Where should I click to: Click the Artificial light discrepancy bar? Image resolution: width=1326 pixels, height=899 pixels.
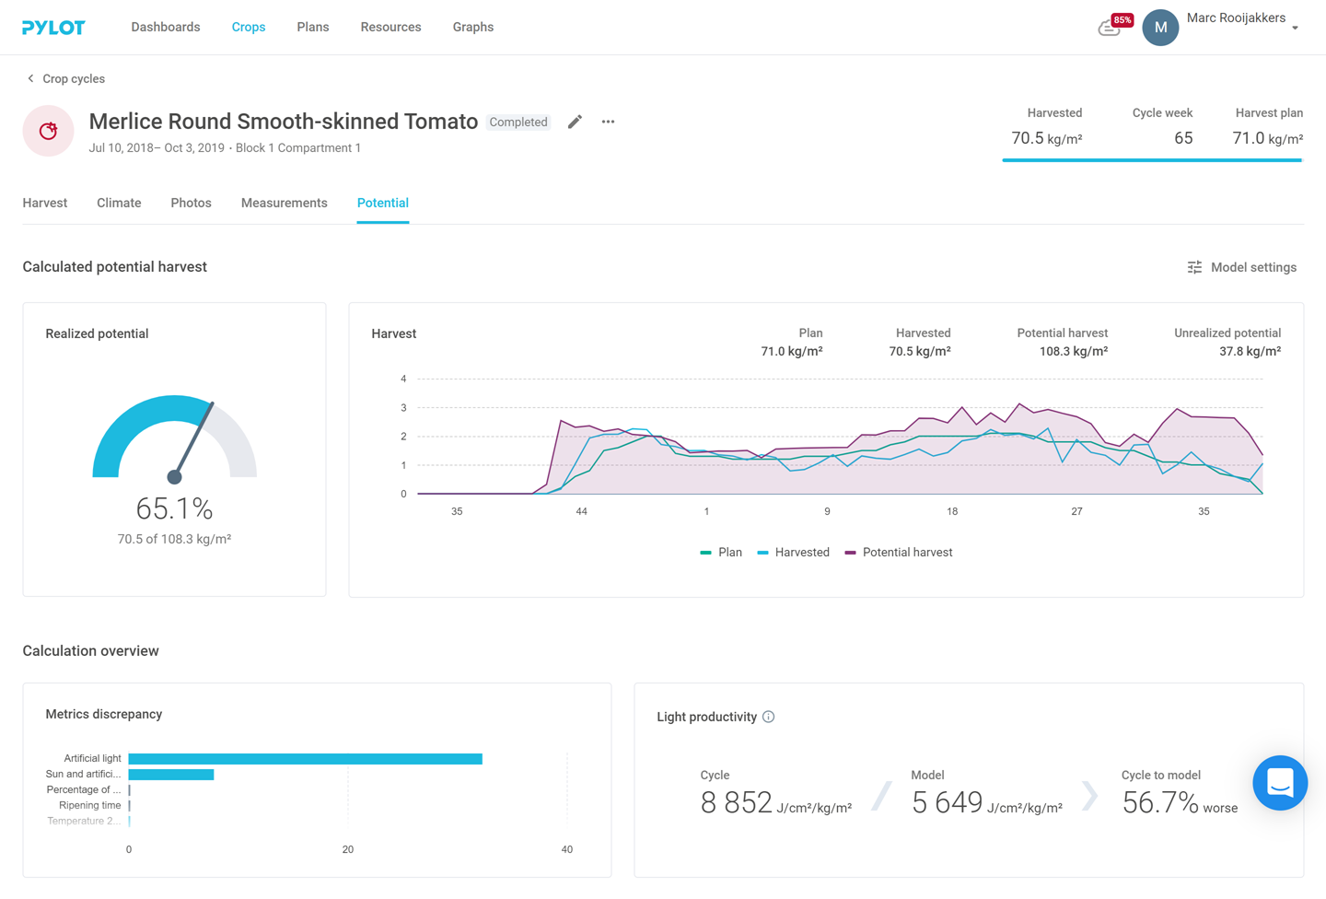(305, 759)
